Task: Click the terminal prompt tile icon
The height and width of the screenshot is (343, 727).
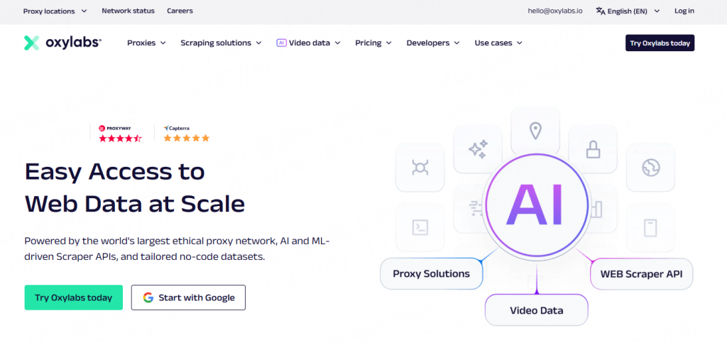Action: click(420, 227)
